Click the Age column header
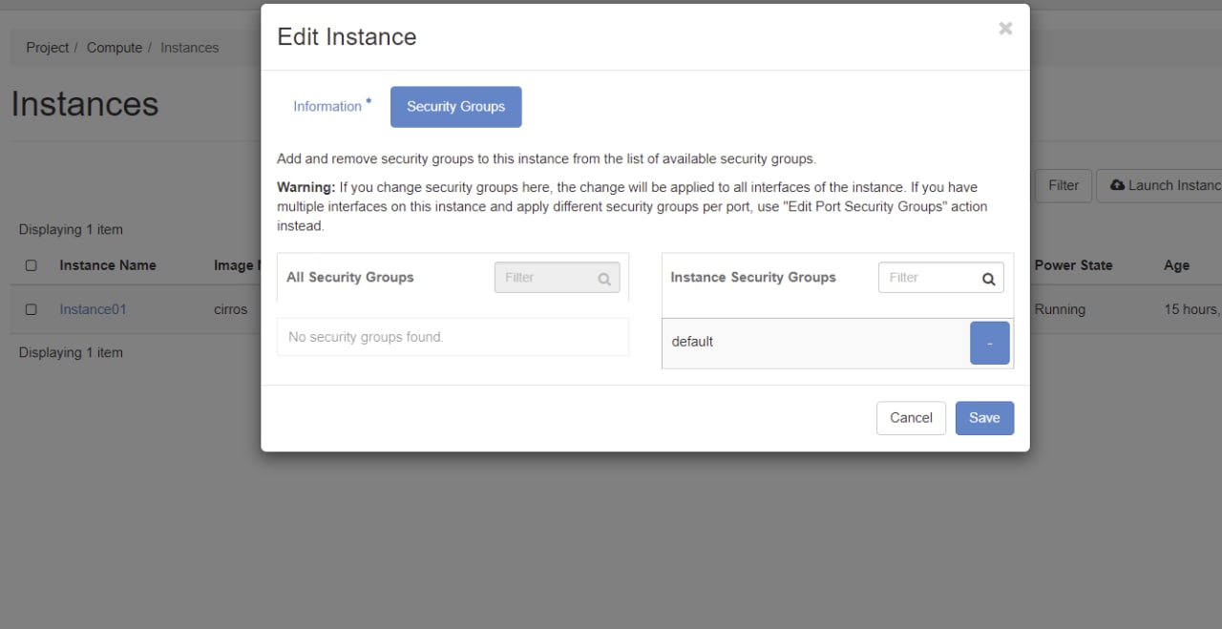 pos(1176,265)
